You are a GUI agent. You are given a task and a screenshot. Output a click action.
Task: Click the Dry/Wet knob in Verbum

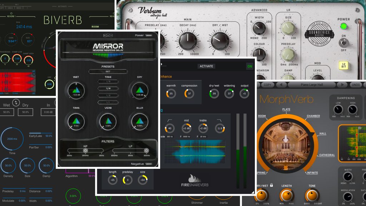click(220, 41)
